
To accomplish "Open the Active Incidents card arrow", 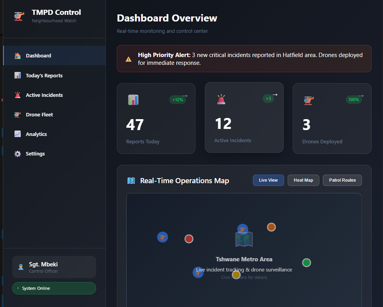I will pos(275,95).
